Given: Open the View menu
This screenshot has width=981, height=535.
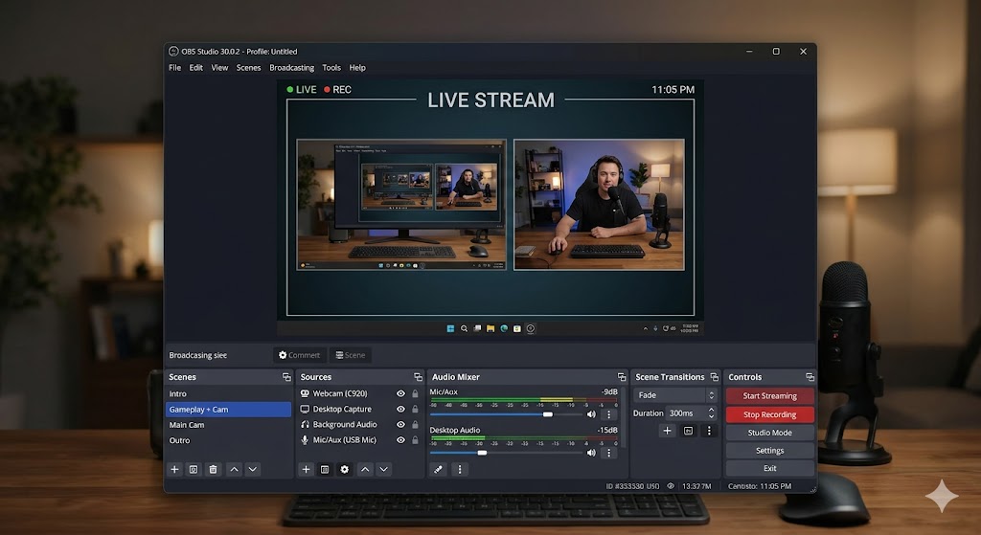Looking at the screenshot, I should click(x=219, y=68).
